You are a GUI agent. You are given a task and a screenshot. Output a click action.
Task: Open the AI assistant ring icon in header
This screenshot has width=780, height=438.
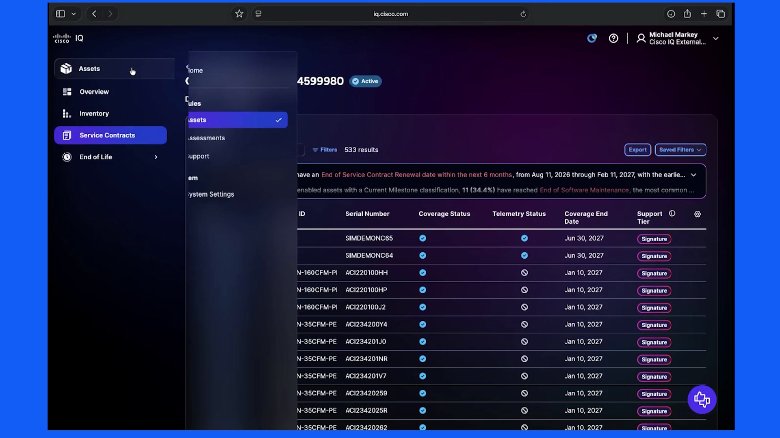click(592, 38)
